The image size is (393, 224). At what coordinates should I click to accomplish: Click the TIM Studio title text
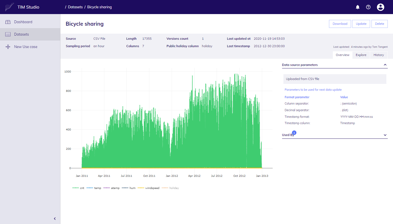28,7
